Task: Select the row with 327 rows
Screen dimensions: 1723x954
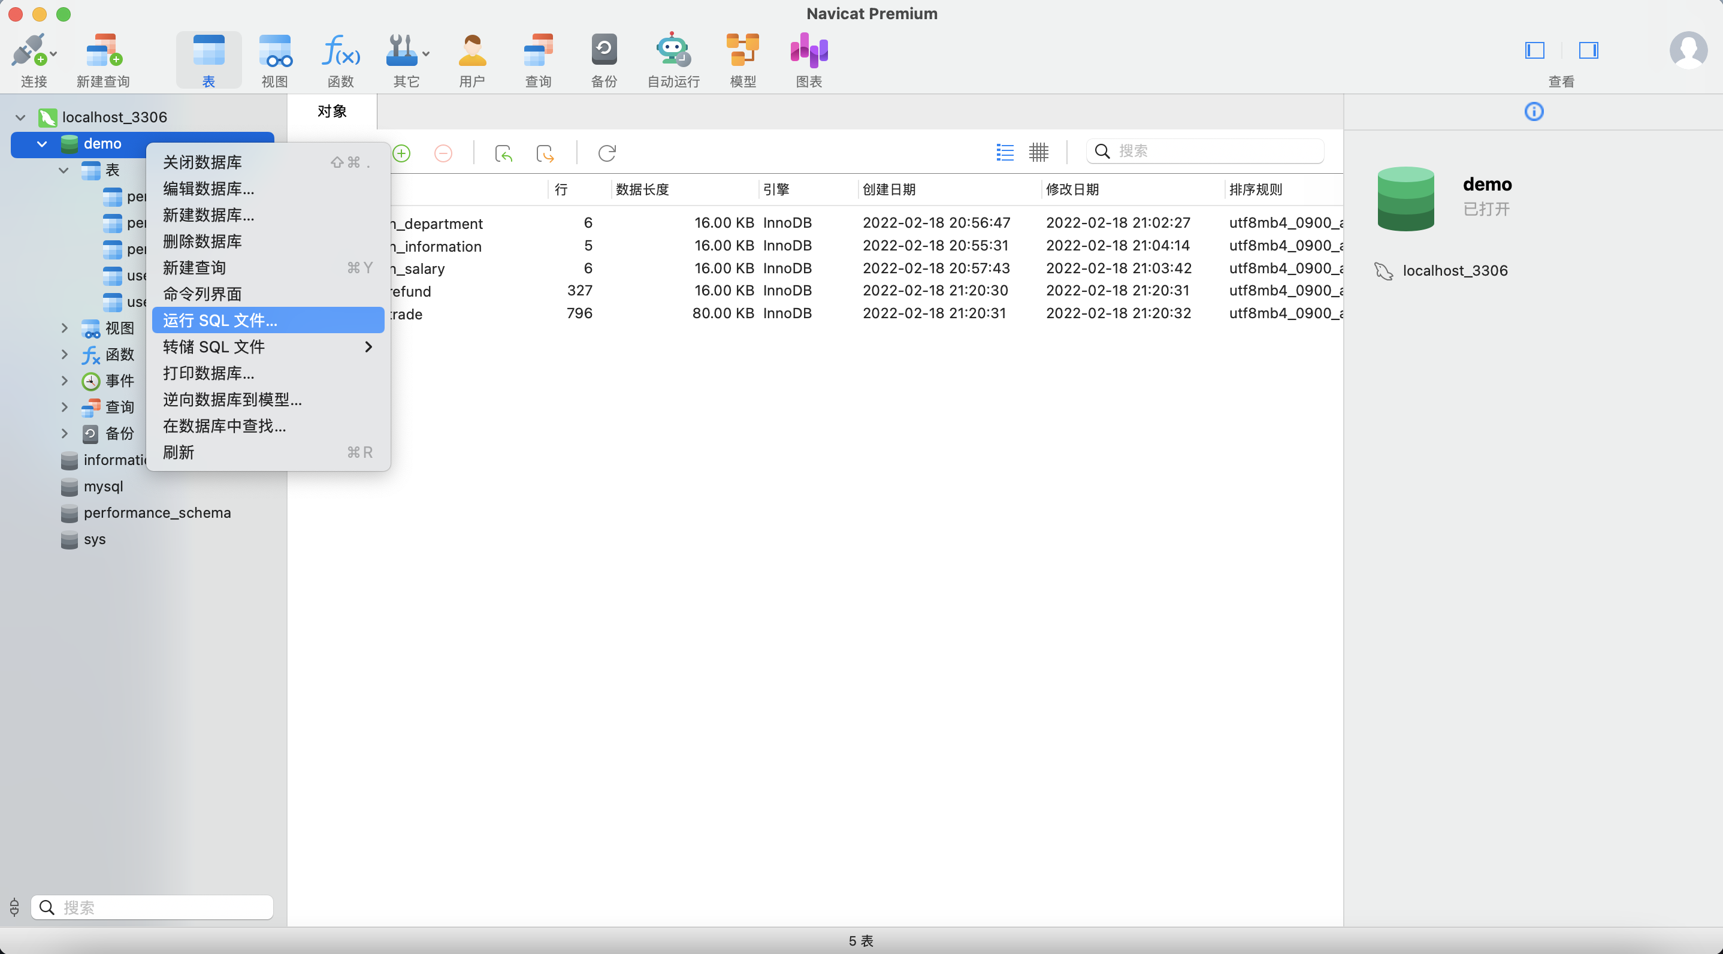Action: (x=867, y=291)
